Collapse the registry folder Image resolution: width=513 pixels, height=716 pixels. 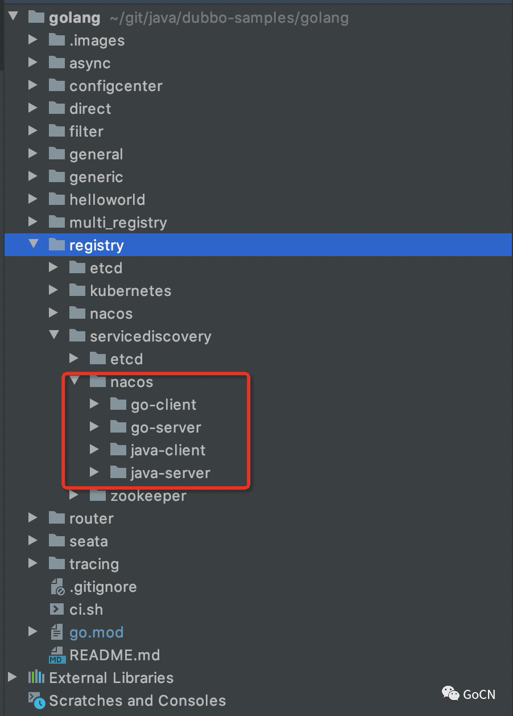pyautogui.click(x=33, y=245)
